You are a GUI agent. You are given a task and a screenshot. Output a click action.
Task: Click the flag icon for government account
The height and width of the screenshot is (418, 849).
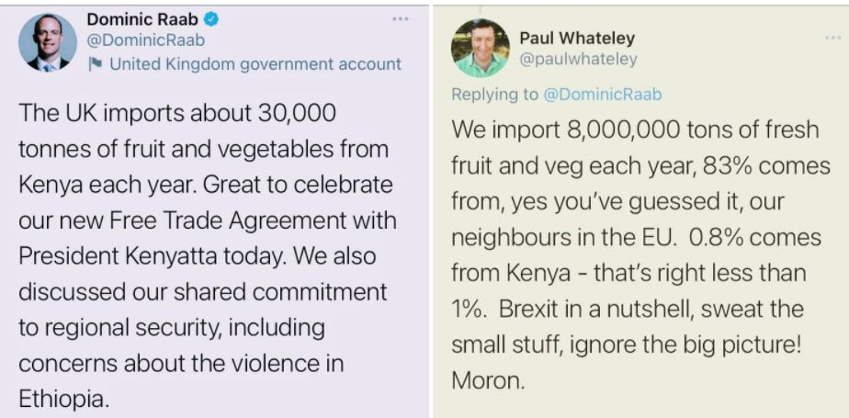point(94,64)
